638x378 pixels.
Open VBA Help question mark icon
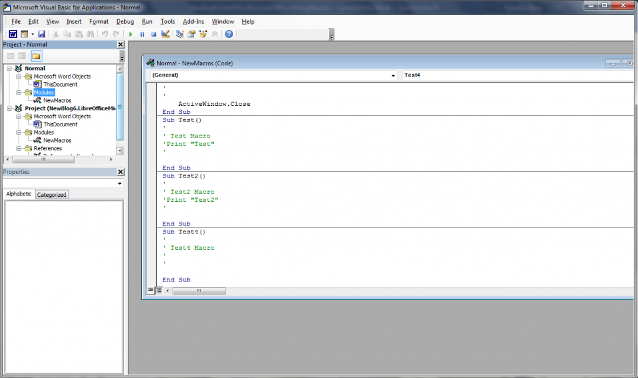point(229,34)
